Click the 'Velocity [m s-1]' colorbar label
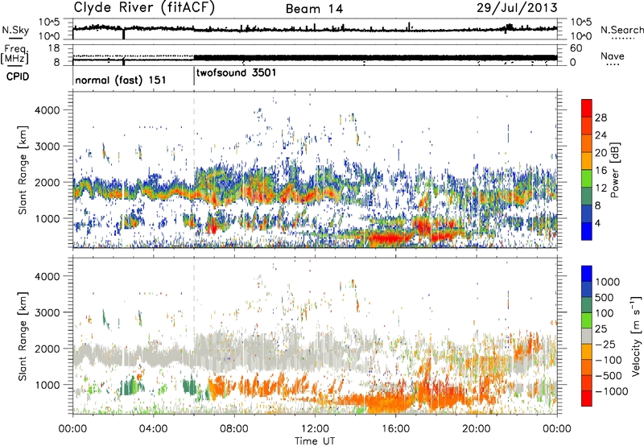This screenshot has width=644, height=446. click(x=636, y=336)
